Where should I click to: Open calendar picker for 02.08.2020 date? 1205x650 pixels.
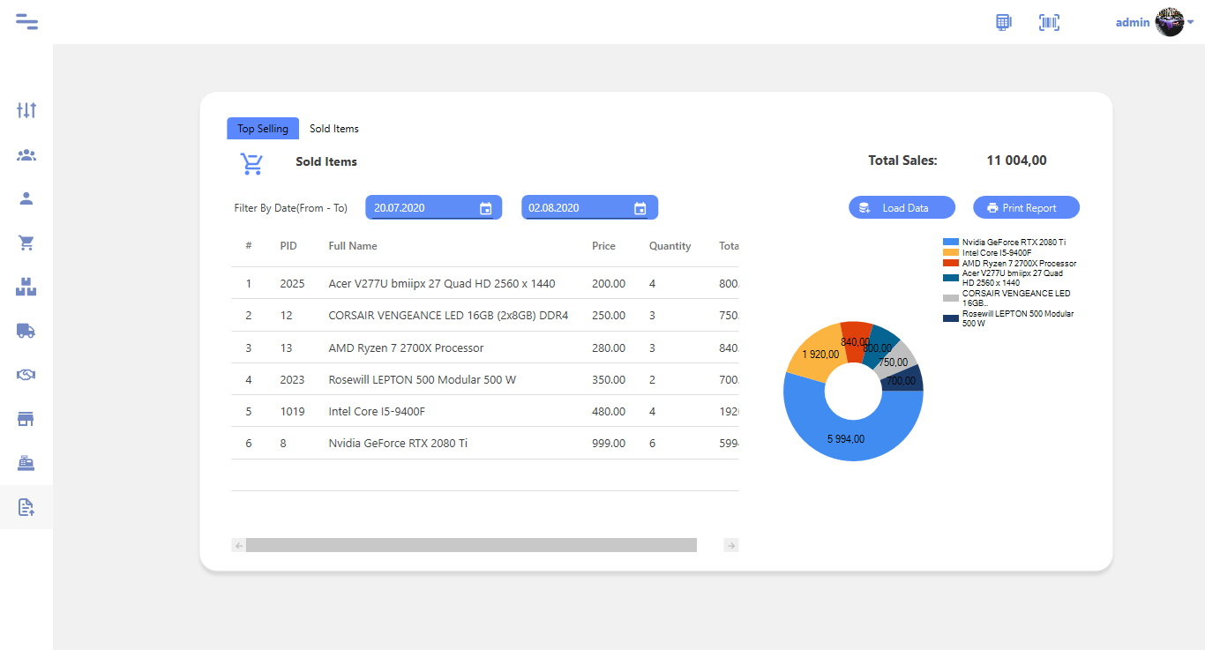640,208
